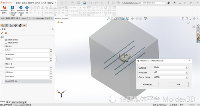Cancel the moldbase with red X
200x106 pixels.
tap(6, 33)
